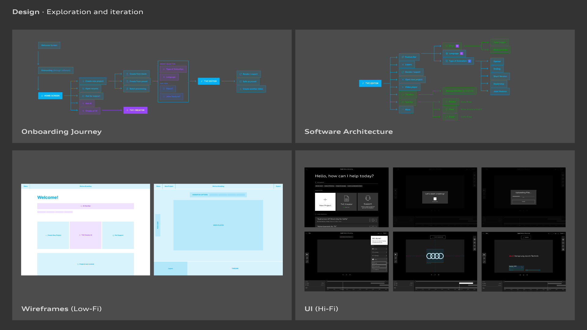Click the white timeline clip in logo screen
This screenshot has width=587, height=330.
pos(466,283)
